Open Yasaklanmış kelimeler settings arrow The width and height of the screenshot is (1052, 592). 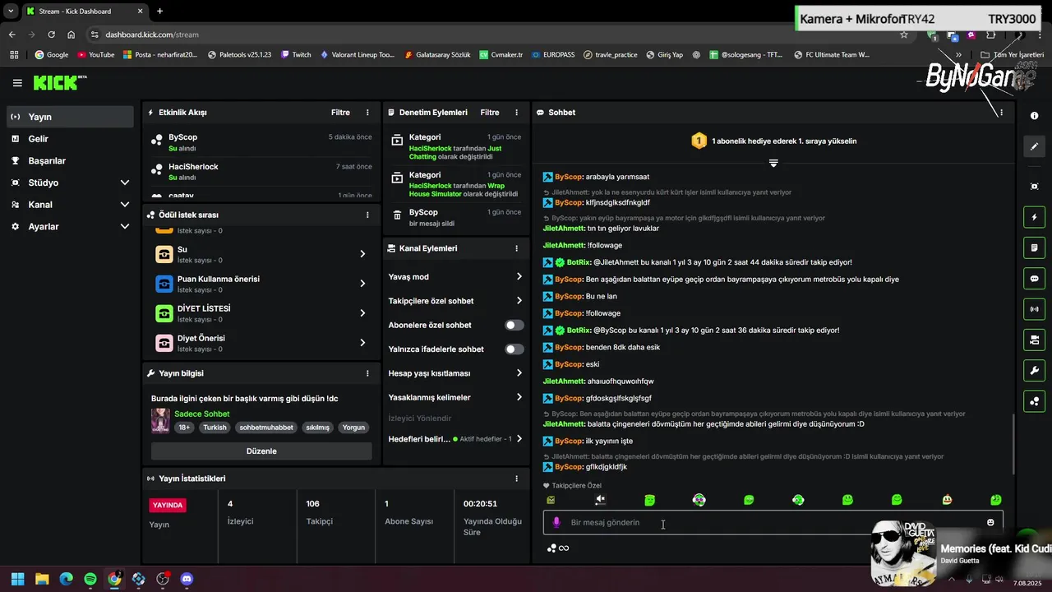click(519, 397)
